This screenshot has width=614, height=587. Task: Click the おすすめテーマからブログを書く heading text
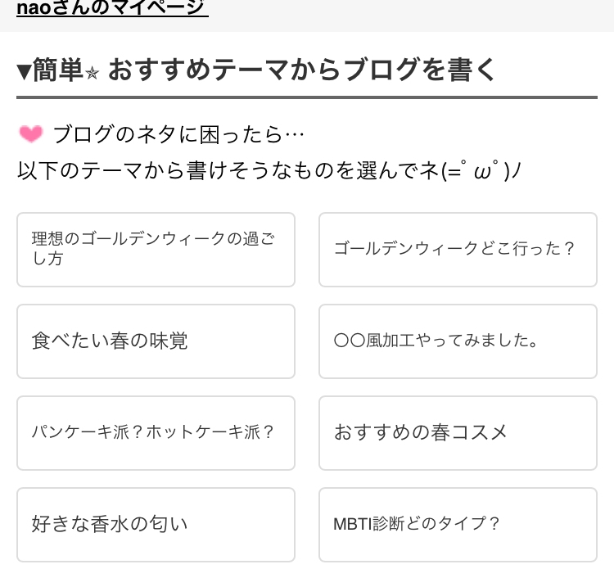[x=301, y=70]
